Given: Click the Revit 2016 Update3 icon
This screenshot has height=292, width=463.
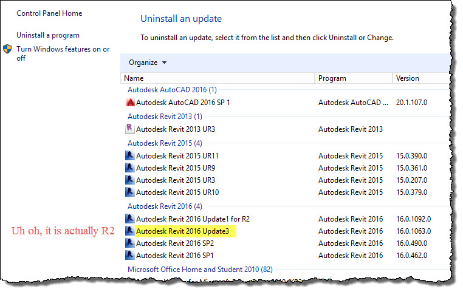Looking at the screenshot, I should point(129,231).
